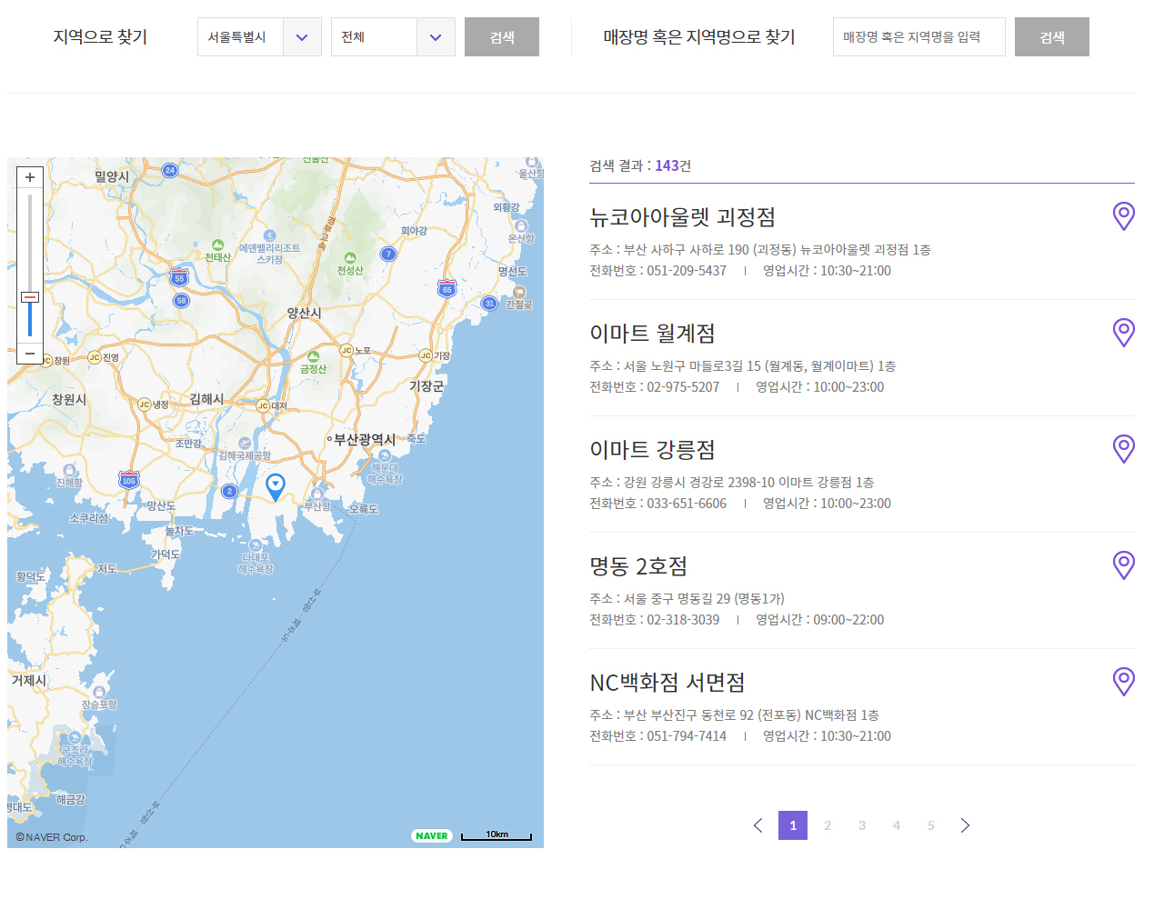Click 양산시 label on map
Image resolution: width=1164 pixels, height=909 pixels.
point(304,313)
